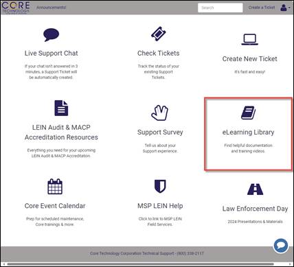Open the Live Support Chat heading link
Viewport: 294px width, 267px height.
(52, 53)
